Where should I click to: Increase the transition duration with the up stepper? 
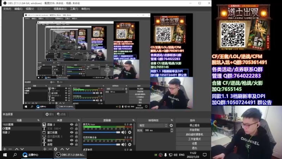click(x=172, y=129)
